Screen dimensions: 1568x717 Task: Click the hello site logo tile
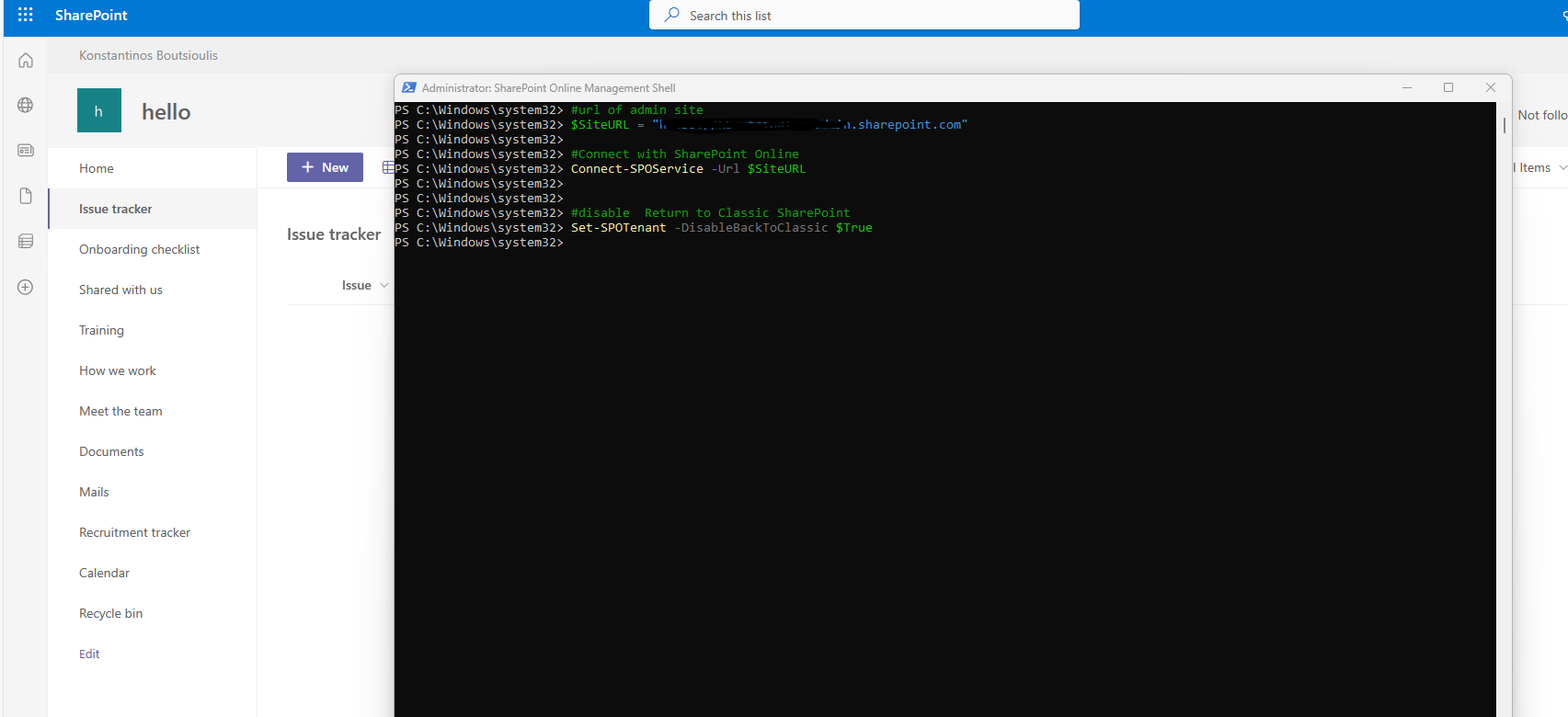(x=99, y=110)
